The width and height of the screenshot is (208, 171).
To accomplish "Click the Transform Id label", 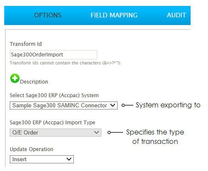I will coord(26,44).
